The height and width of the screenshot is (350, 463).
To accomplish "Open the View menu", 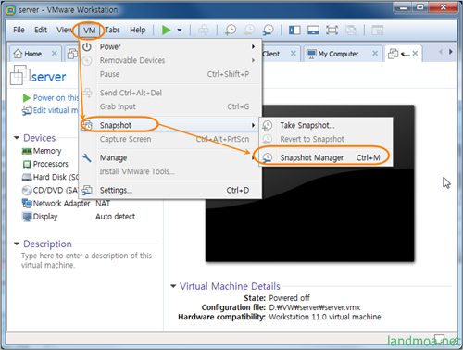I will point(64,30).
